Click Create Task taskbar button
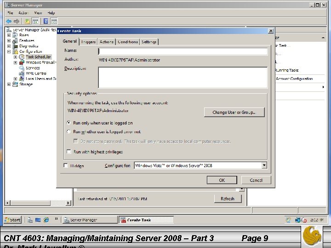Viewport: 331px width, 248px height. click(x=146, y=220)
